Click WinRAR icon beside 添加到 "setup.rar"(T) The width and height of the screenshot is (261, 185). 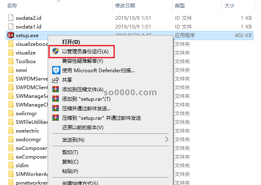(x=56, y=99)
